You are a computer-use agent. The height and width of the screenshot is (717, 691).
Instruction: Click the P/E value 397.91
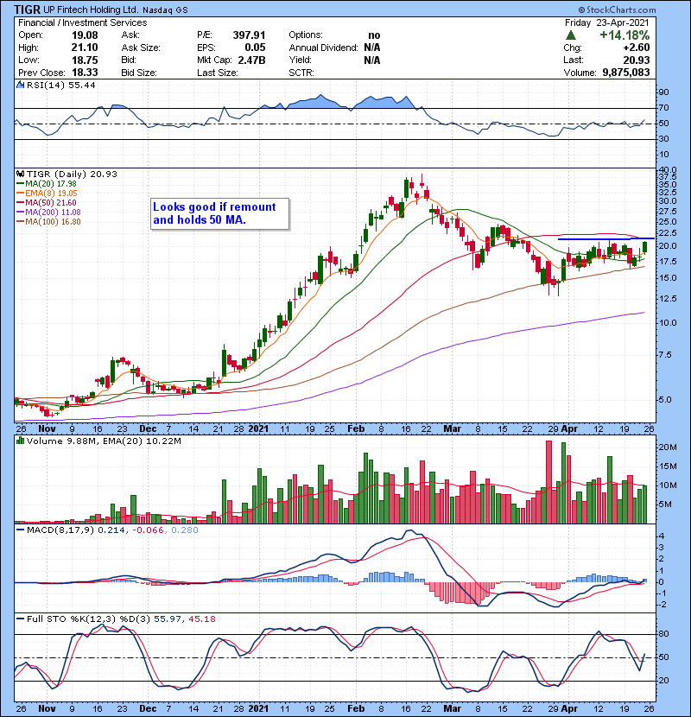(x=249, y=35)
